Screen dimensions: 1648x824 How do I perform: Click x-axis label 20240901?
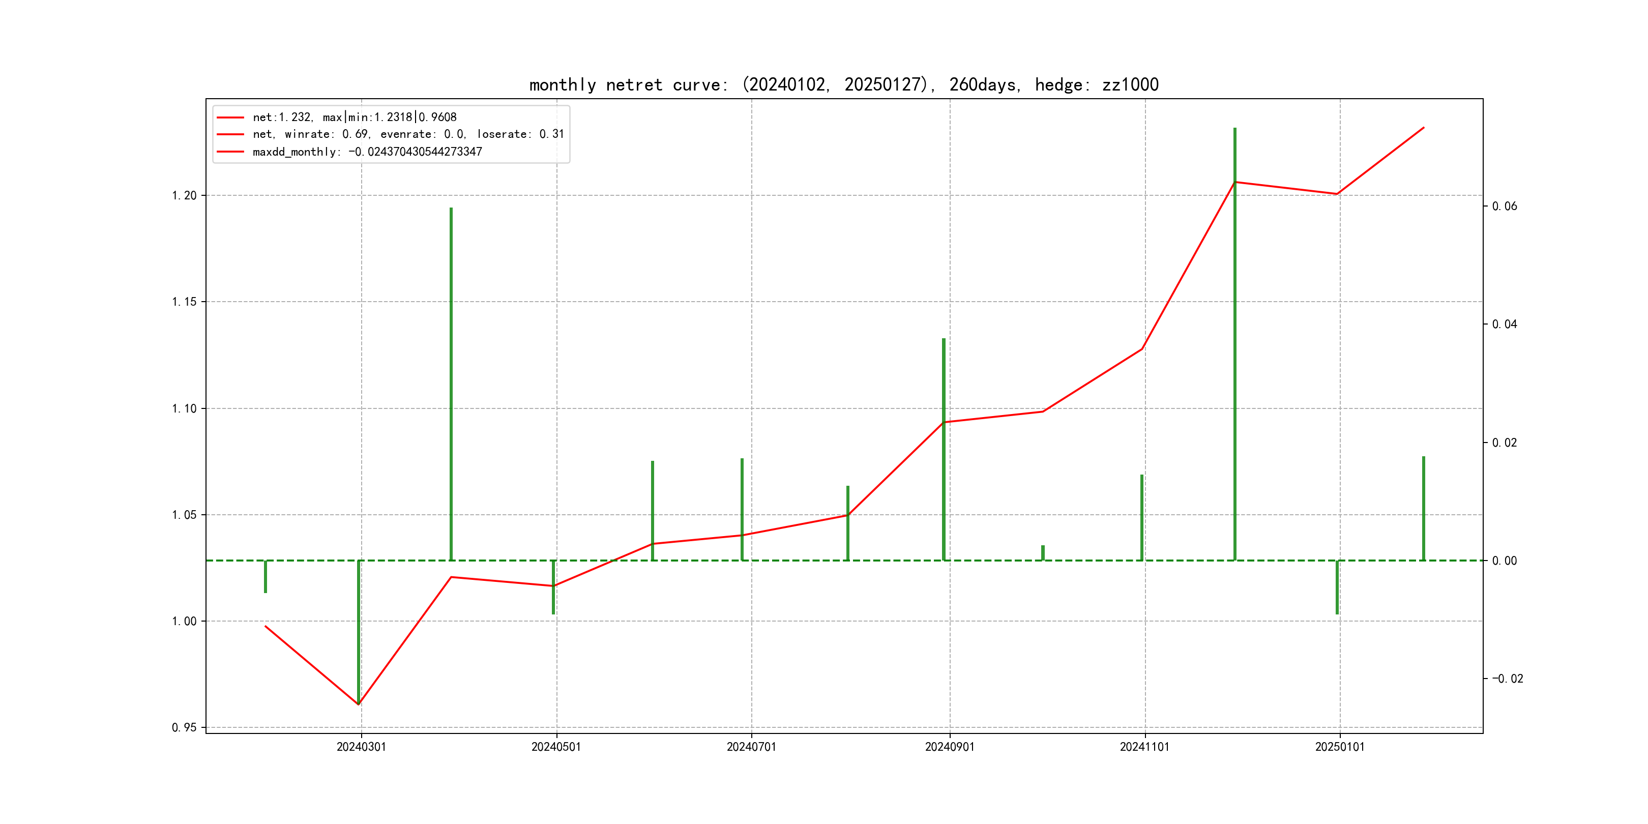[950, 747]
